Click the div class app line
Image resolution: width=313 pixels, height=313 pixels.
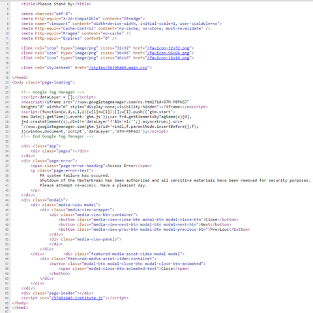click(x=41, y=146)
